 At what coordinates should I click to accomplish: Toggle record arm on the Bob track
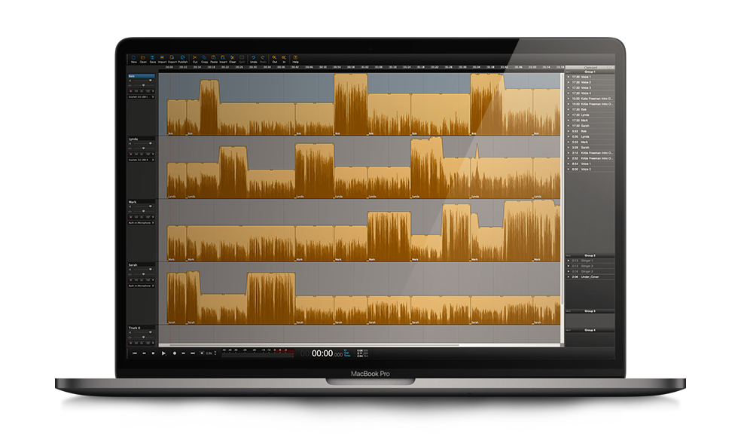pyautogui.click(x=131, y=90)
